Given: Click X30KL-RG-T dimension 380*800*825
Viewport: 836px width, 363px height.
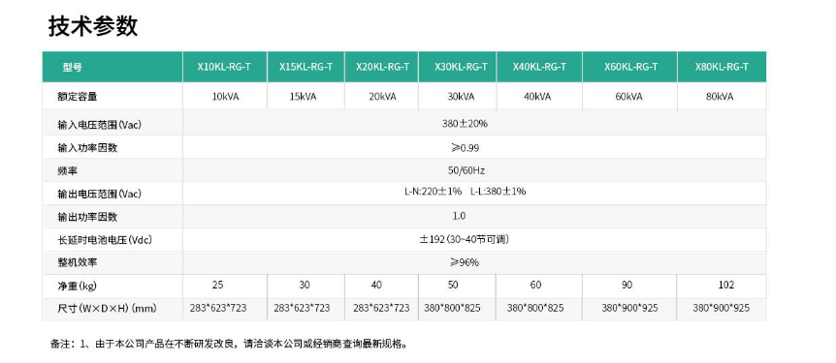Looking at the screenshot, I should tap(452, 308).
